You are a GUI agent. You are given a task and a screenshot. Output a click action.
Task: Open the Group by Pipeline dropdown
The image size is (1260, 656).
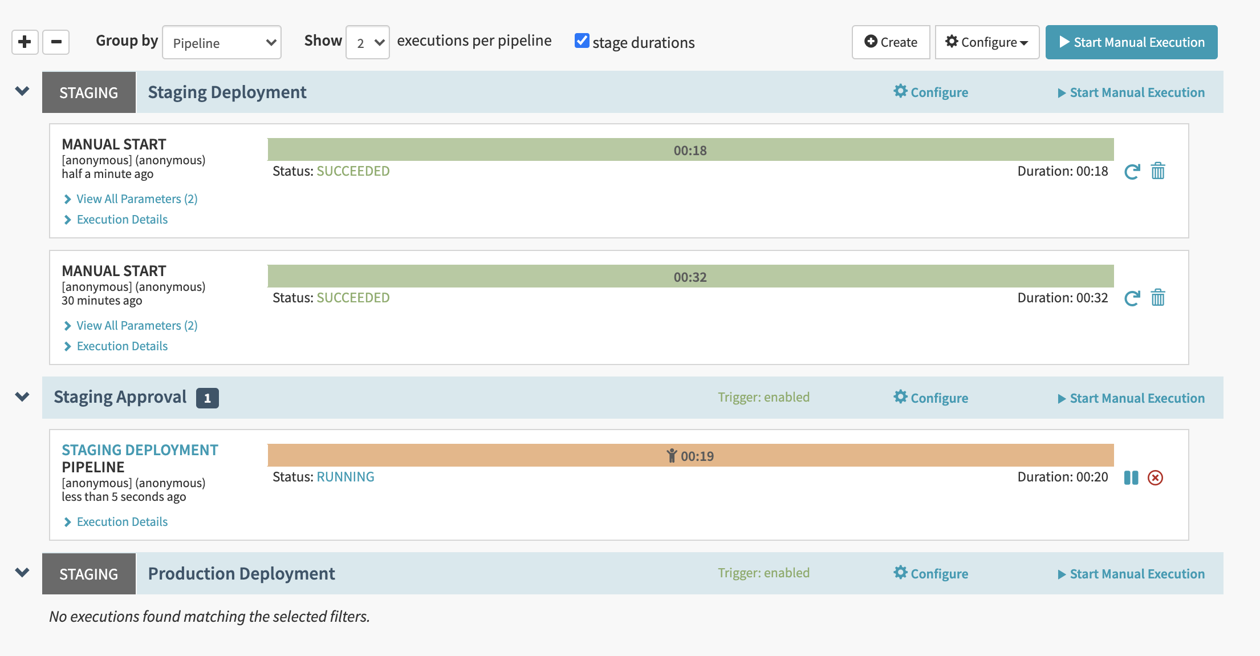pos(221,42)
